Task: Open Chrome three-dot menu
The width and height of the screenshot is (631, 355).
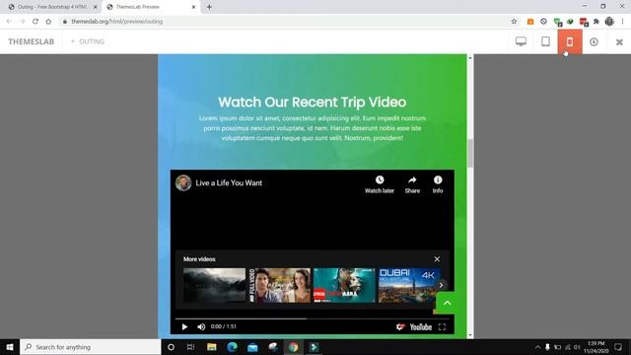Action: (x=622, y=22)
